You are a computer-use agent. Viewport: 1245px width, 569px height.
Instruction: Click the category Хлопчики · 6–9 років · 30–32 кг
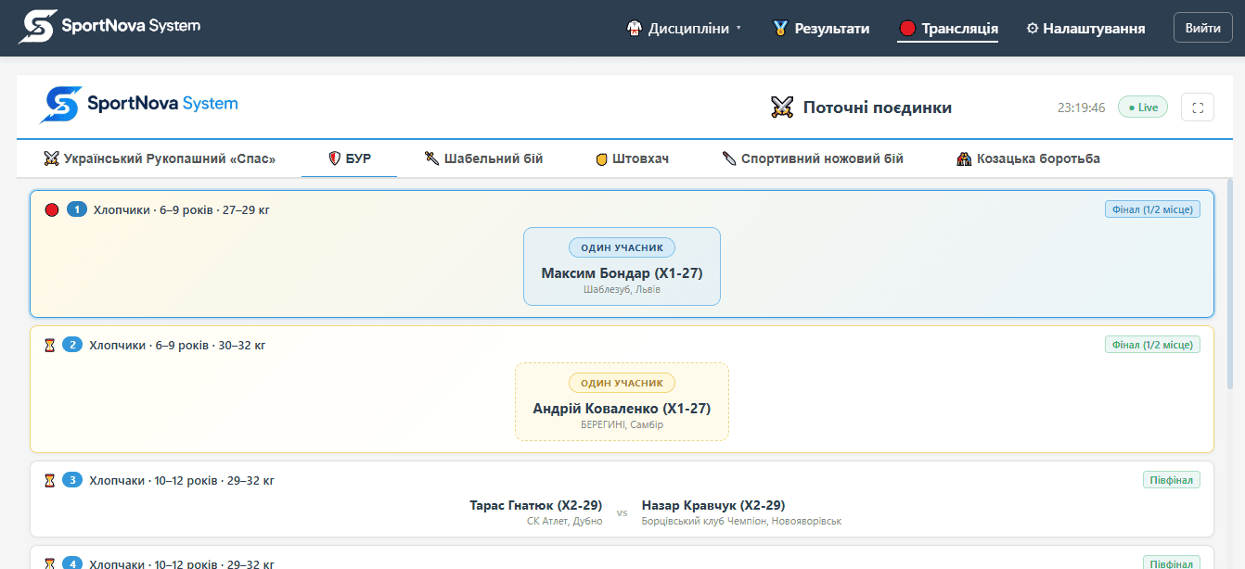(x=177, y=345)
